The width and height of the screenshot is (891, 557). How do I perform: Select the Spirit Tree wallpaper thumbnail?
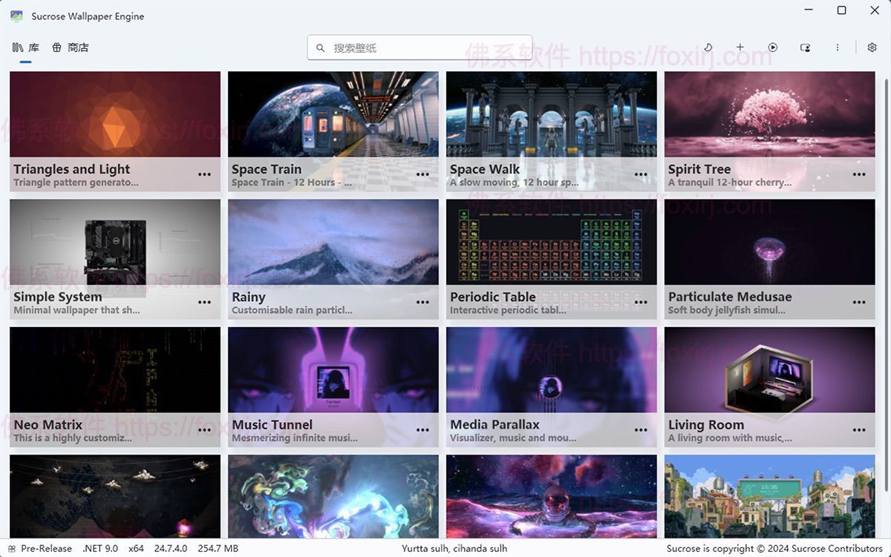tap(769, 114)
